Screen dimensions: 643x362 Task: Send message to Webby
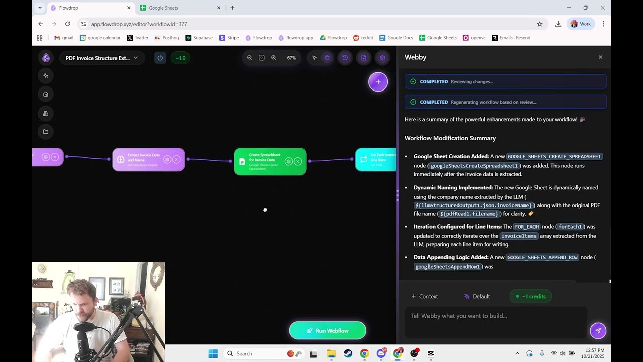click(598, 331)
